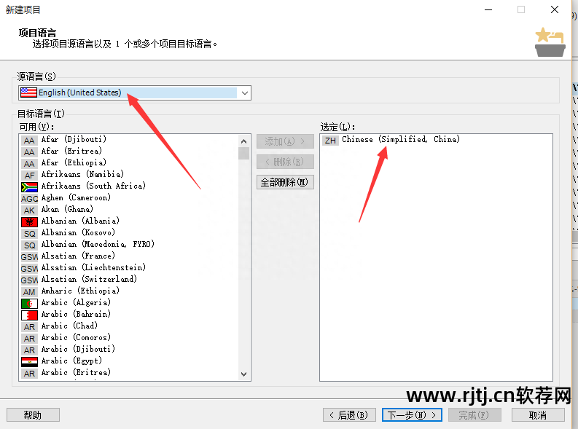
Task: Click the US flag icon in source language
Action: [28, 93]
